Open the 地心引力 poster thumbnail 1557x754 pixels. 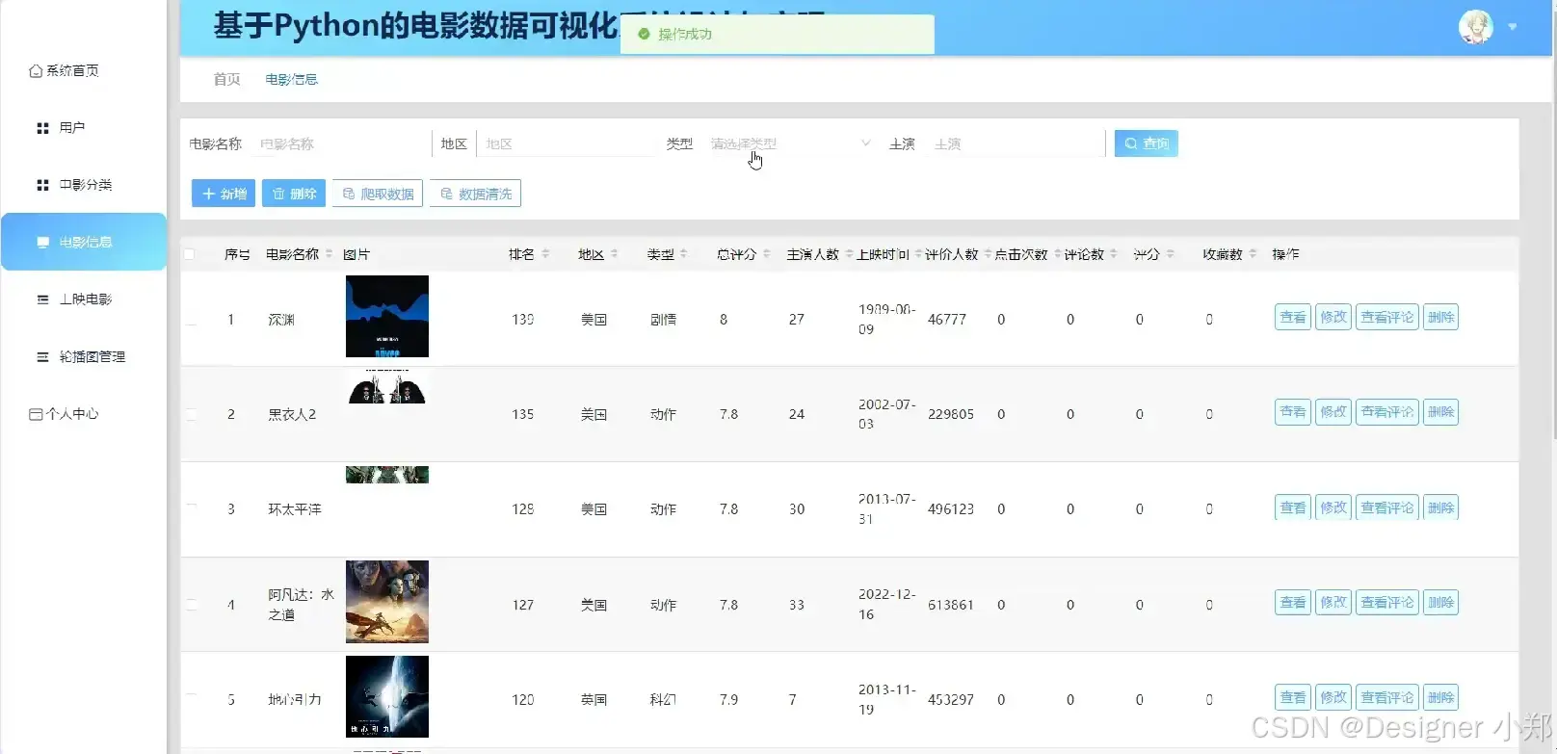[387, 697]
